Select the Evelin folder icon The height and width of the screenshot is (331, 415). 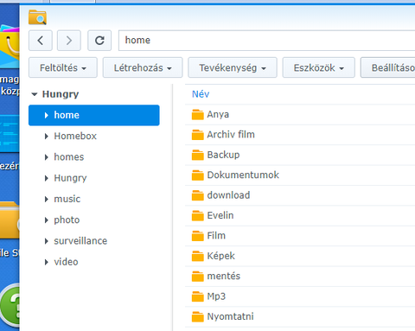(x=198, y=215)
